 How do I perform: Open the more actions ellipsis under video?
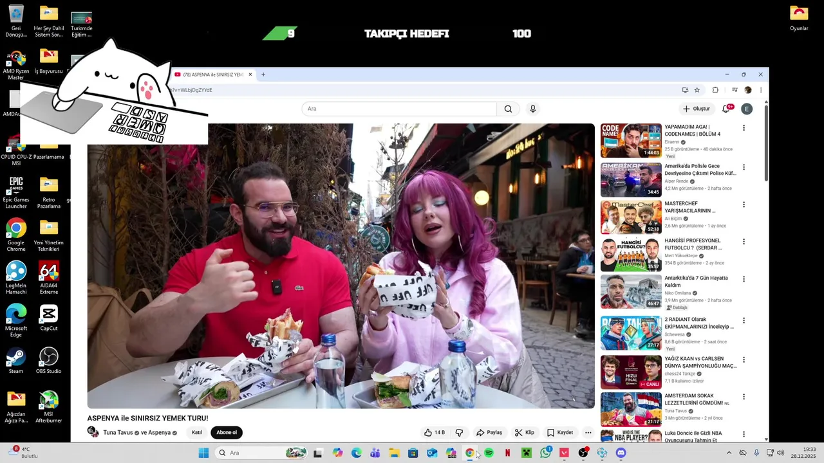point(588,433)
